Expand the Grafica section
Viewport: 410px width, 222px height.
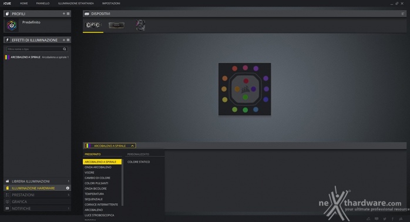tap(37, 201)
